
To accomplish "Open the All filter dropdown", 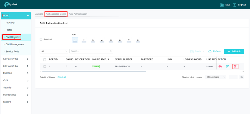I will pos(54,51).
